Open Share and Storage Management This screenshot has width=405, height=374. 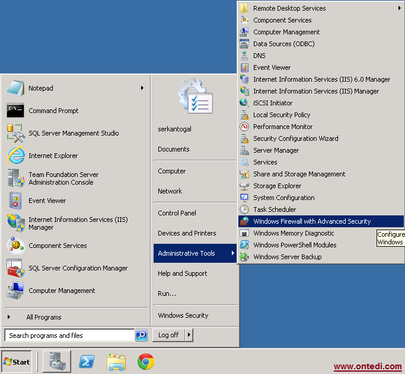click(321, 174)
